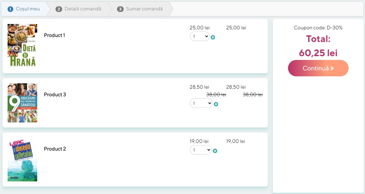The height and width of the screenshot is (194, 365).
Task: Remove Product 1 from the cart
Action: point(213,37)
